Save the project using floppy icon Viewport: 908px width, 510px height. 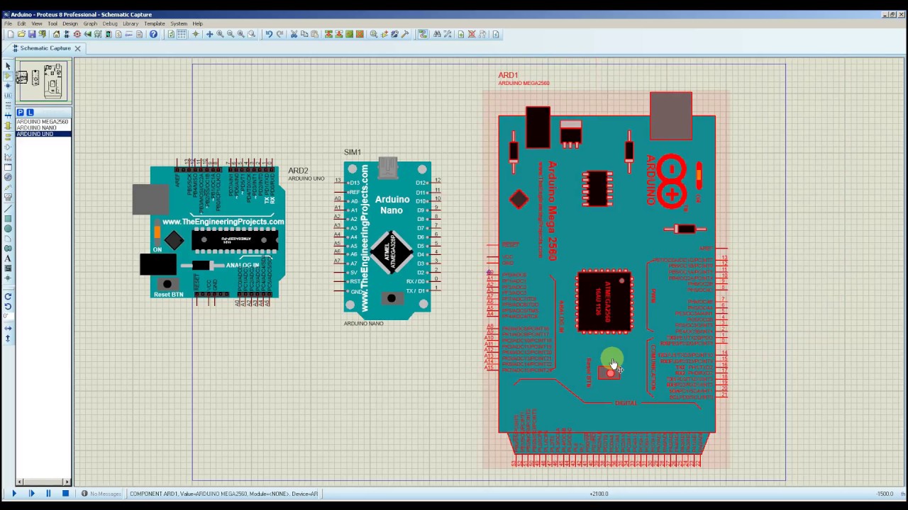(32, 34)
